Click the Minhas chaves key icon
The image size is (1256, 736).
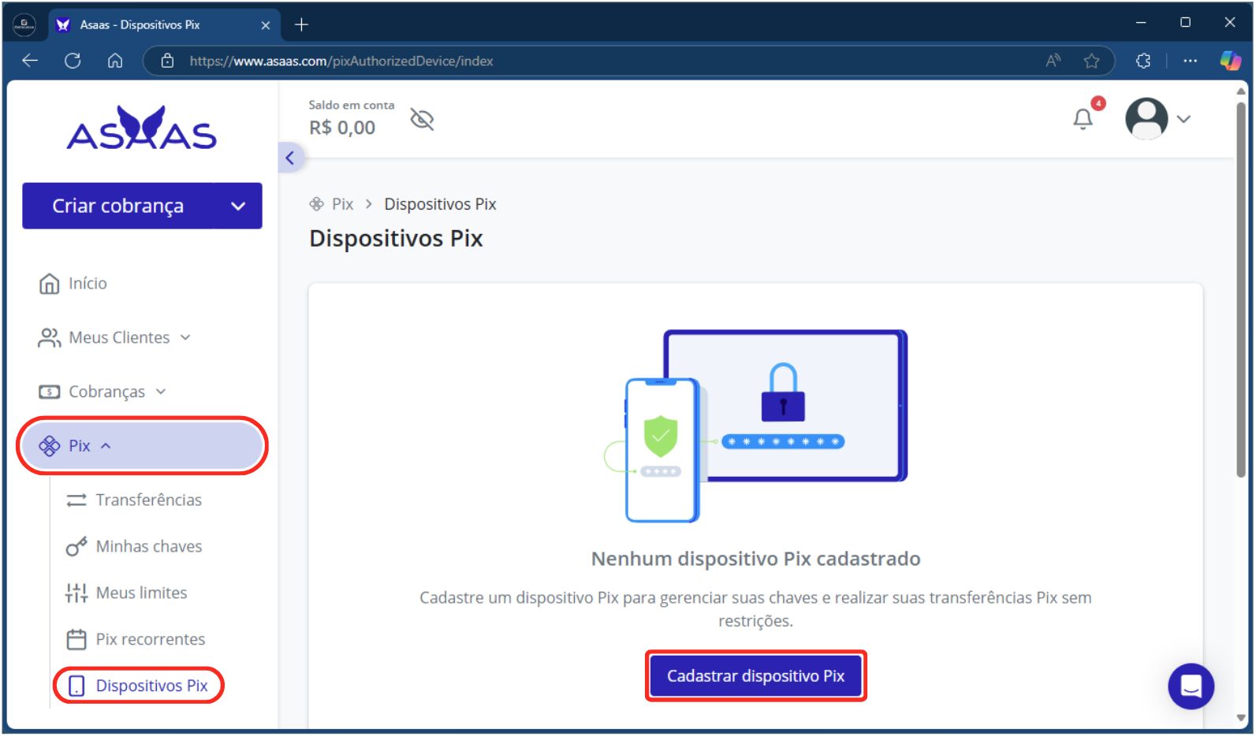[76, 547]
